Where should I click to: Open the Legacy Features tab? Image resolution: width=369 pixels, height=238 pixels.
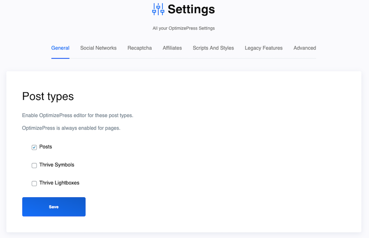(x=264, y=48)
